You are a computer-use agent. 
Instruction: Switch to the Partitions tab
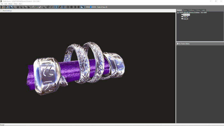pos(191,10)
